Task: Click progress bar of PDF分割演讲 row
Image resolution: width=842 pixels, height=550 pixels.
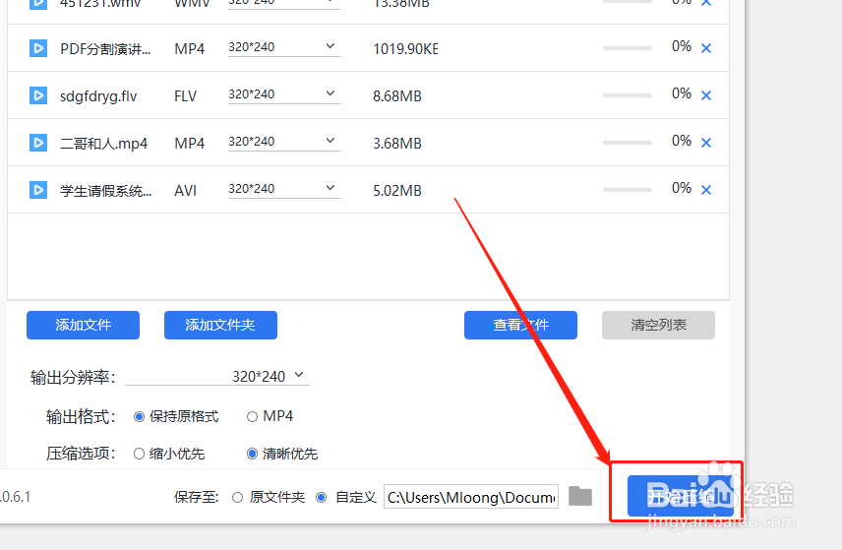Action: 628,48
